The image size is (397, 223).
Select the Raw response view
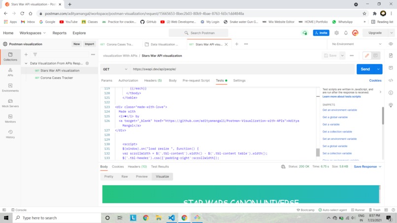[x=124, y=176]
